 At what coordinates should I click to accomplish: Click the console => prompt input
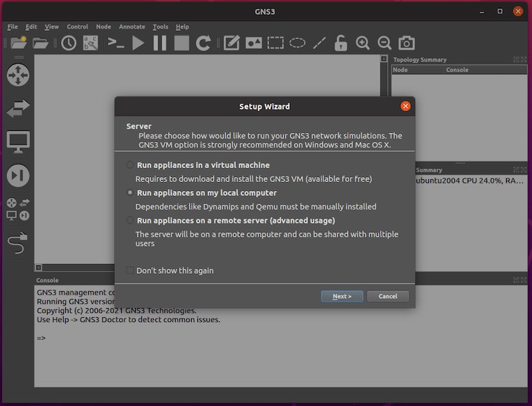point(41,338)
